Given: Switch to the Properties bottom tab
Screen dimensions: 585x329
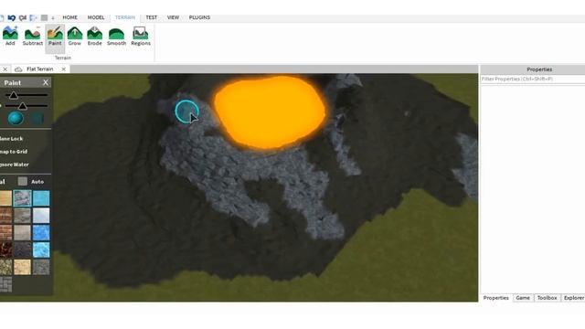Looking at the screenshot, I should tap(495, 298).
